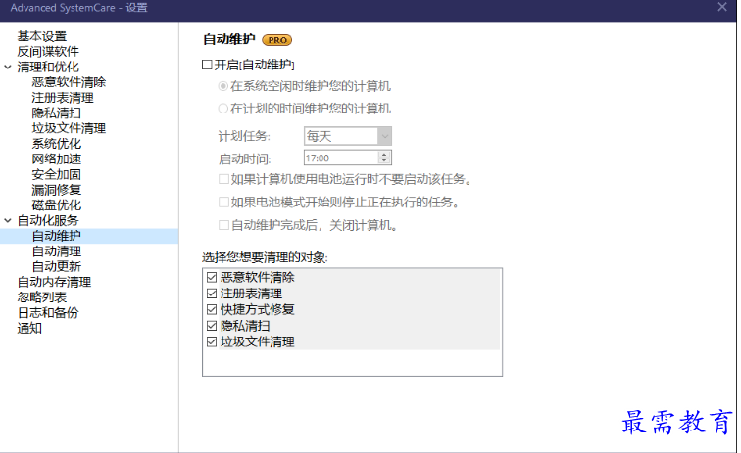Open the 计划任务 每天 dropdown
The height and width of the screenshot is (453, 741).
pyautogui.click(x=347, y=136)
